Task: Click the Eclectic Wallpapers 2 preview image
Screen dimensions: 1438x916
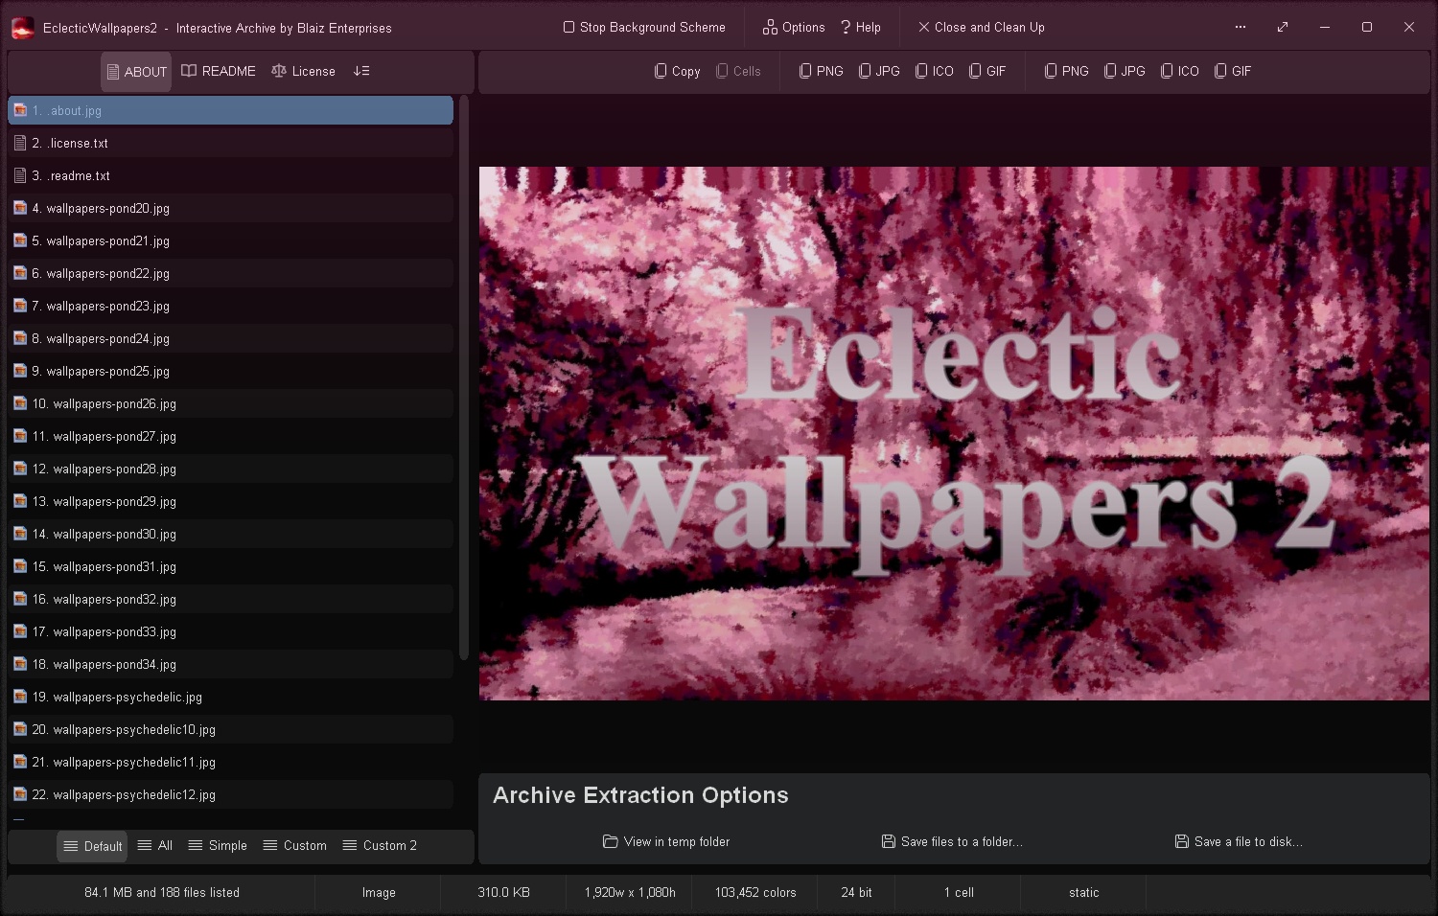Action: click(x=954, y=433)
